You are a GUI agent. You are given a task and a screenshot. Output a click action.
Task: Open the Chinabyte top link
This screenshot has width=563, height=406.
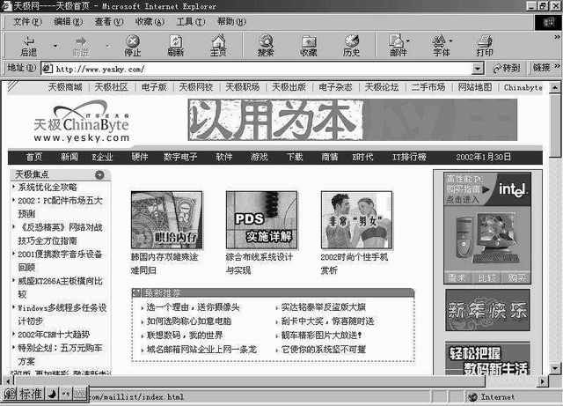click(x=523, y=87)
